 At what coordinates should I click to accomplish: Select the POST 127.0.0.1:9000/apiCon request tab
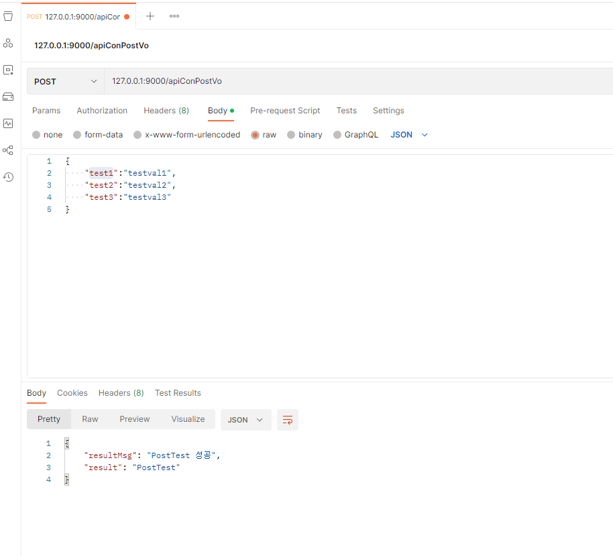(78, 16)
